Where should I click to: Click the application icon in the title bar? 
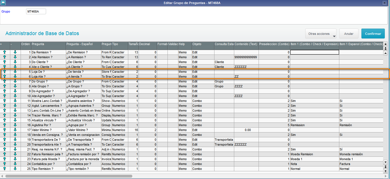click(x=3, y=3)
